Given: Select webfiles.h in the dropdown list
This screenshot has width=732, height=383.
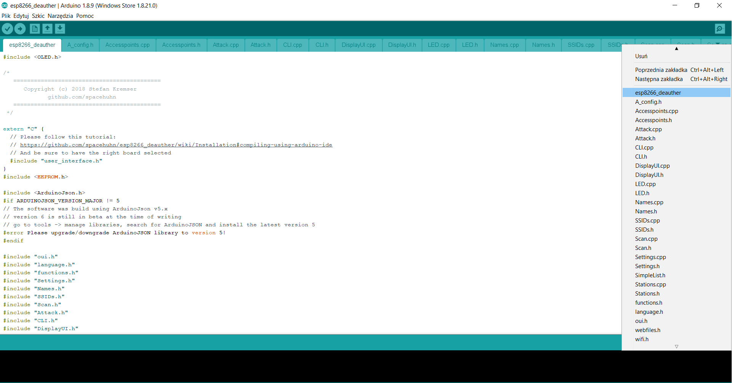Looking at the screenshot, I should pos(676,330).
